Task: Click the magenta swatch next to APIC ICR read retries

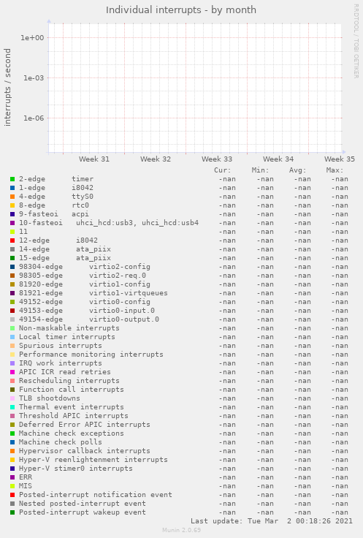Action: coord(12,372)
